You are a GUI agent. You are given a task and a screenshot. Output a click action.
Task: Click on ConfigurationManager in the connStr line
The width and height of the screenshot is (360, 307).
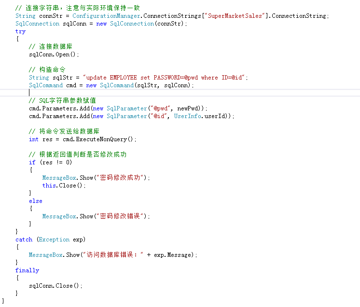(106, 16)
